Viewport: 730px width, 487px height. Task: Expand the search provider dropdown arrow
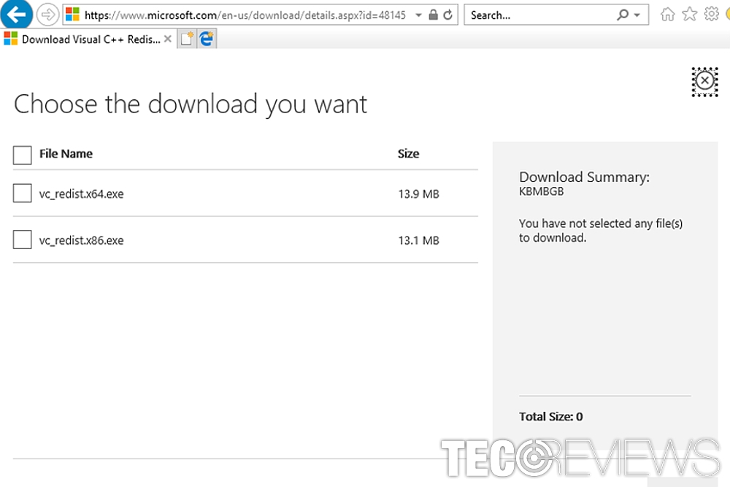(637, 15)
